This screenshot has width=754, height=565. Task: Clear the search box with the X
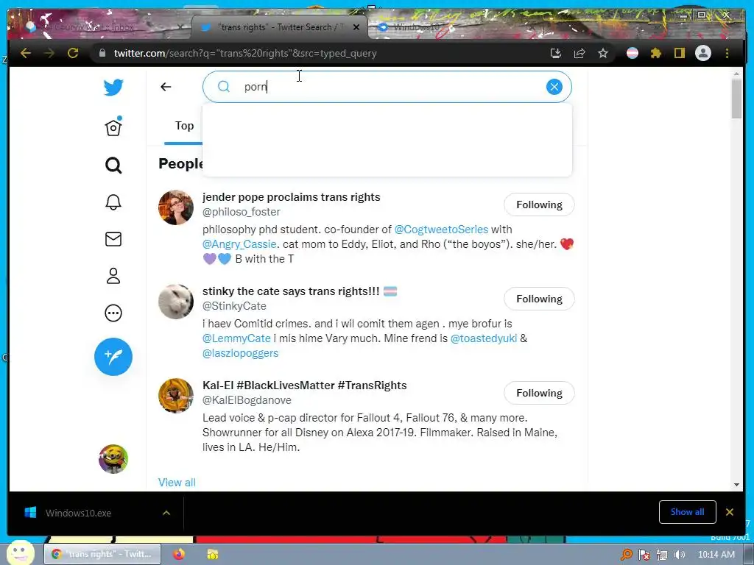pos(554,87)
